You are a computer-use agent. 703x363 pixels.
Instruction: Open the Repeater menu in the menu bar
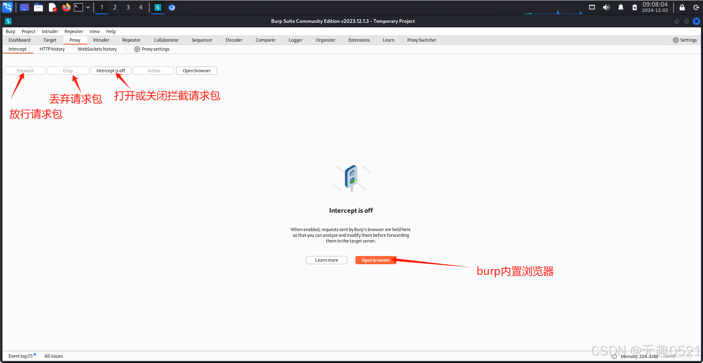pyautogui.click(x=74, y=31)
